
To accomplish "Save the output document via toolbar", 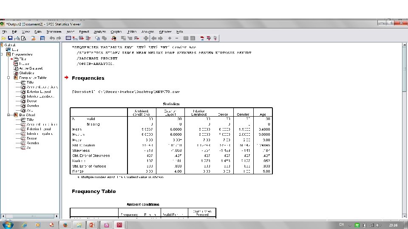I will point(10,38).
